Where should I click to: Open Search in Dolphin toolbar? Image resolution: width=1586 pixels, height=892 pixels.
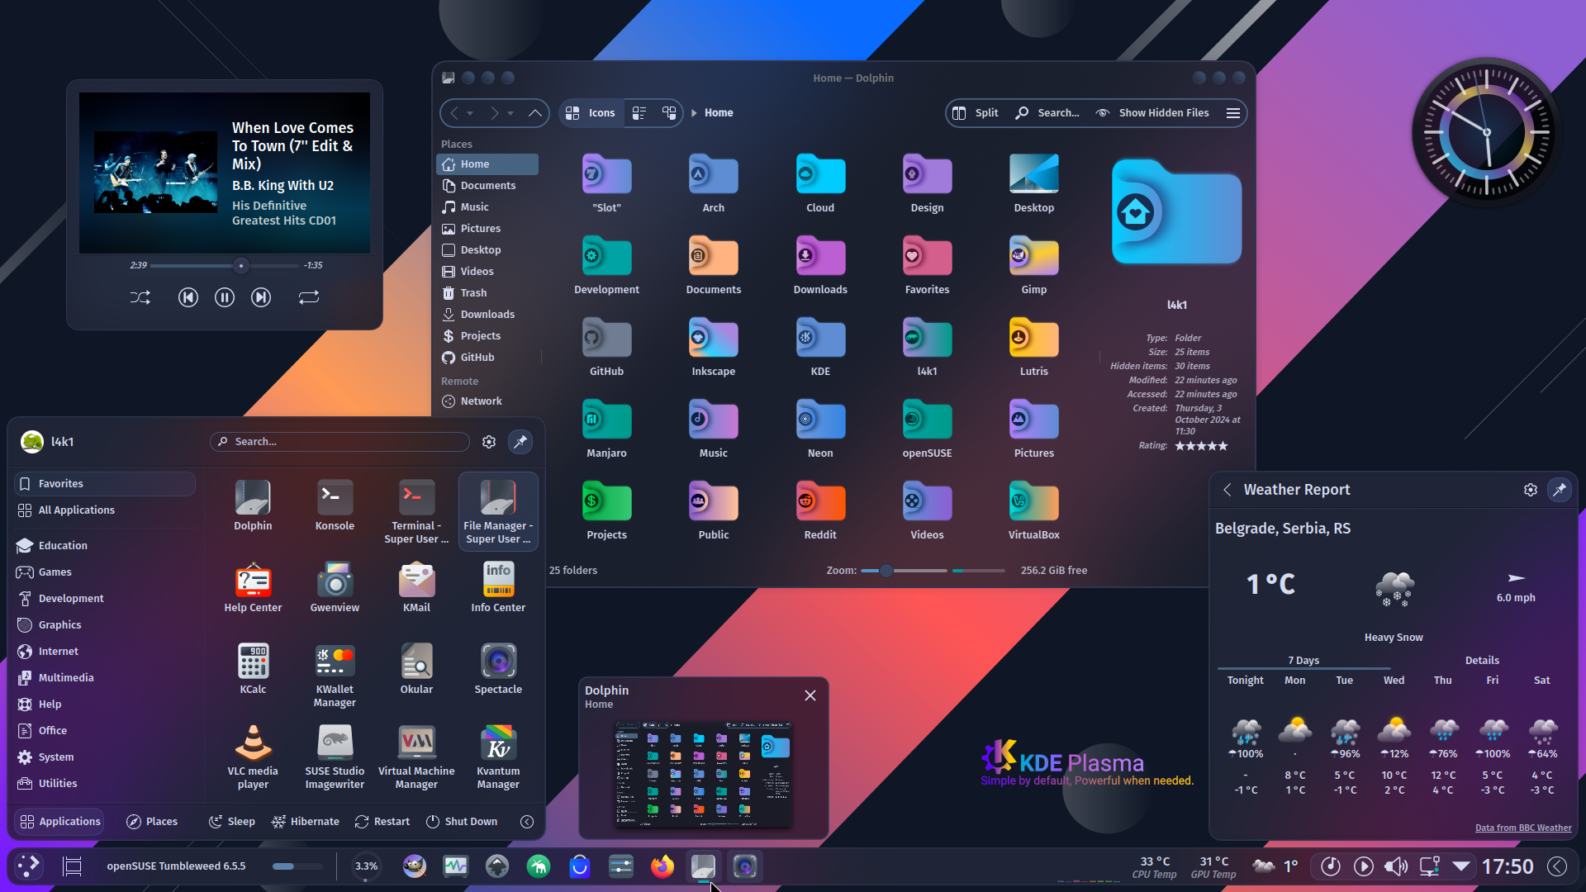[1047, 113]
